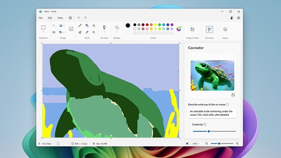Open the Flip dropdown arrow
Image resolution: width=281 pixels, height=158 pixels.
(x=64, y=32)
